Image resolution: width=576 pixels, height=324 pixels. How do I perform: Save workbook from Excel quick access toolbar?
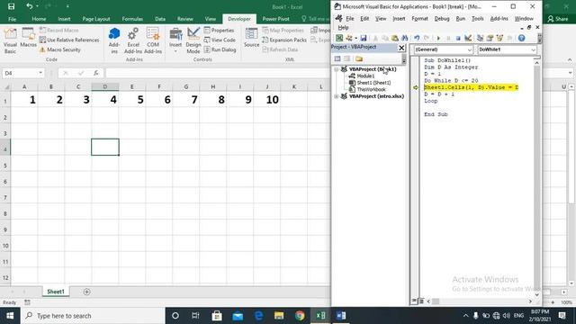point(12,6)
